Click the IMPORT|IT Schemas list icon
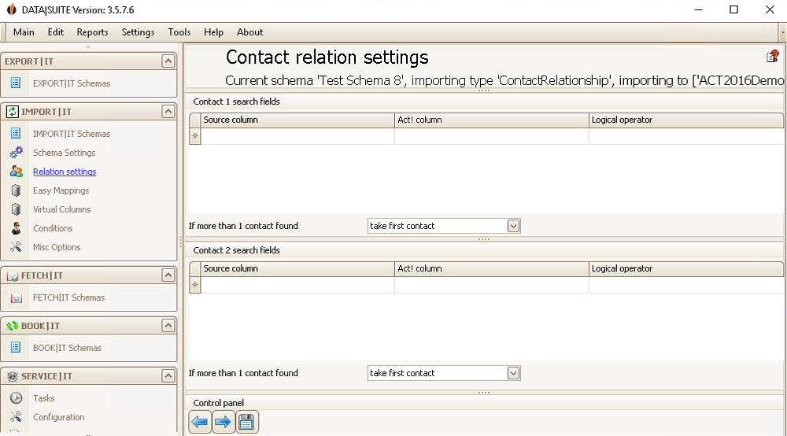The height and width of the screenshot is (436, 787). click(16, 133)
